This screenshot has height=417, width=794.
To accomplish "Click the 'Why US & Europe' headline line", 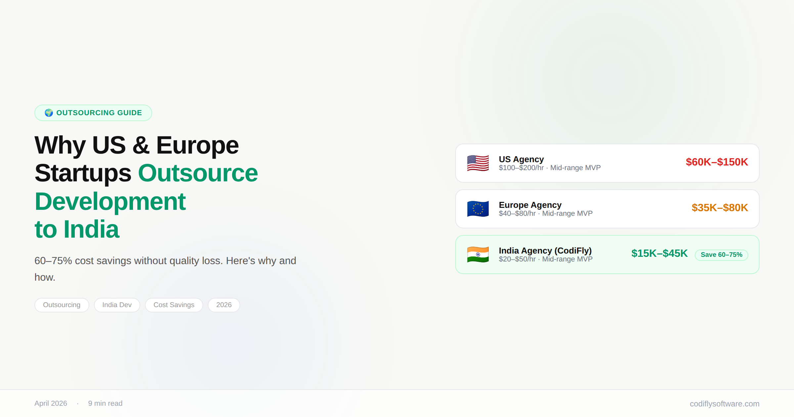I will (137, 145).
